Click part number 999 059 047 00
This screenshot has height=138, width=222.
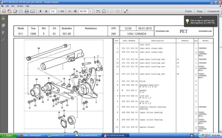point(130,120)
